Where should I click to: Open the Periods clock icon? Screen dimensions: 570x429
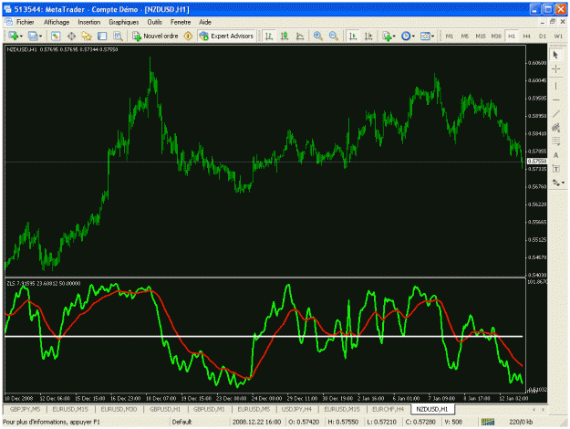(406, 36)
